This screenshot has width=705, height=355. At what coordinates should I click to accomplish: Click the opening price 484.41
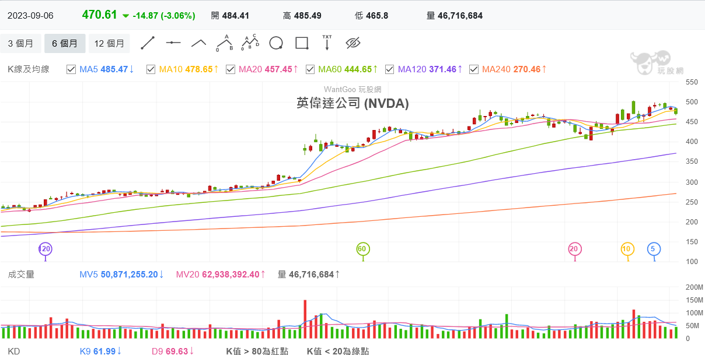[236, 16]
